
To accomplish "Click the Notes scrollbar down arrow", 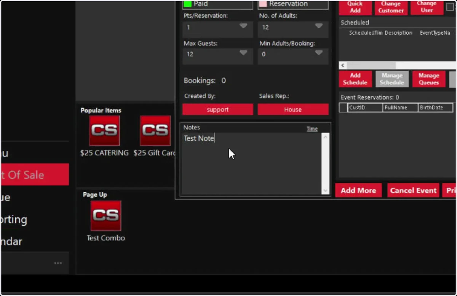I will 325,191.
